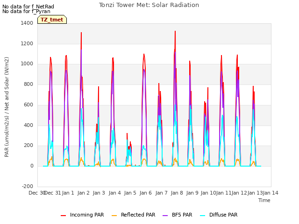Click the TZ_tmet label box
This screenshot has width=299, height=224.
tap(52, 20)
